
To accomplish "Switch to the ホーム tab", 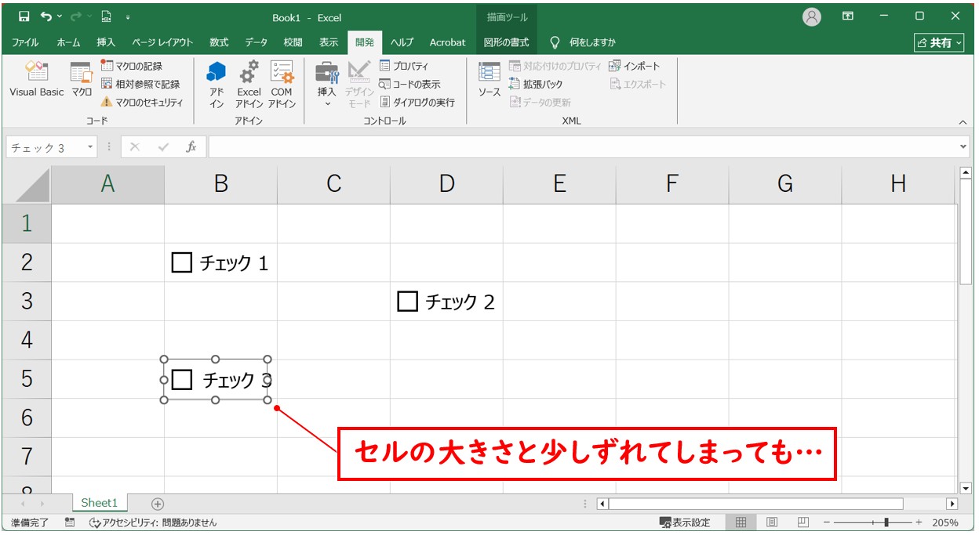I will click(x=68, y=42).
